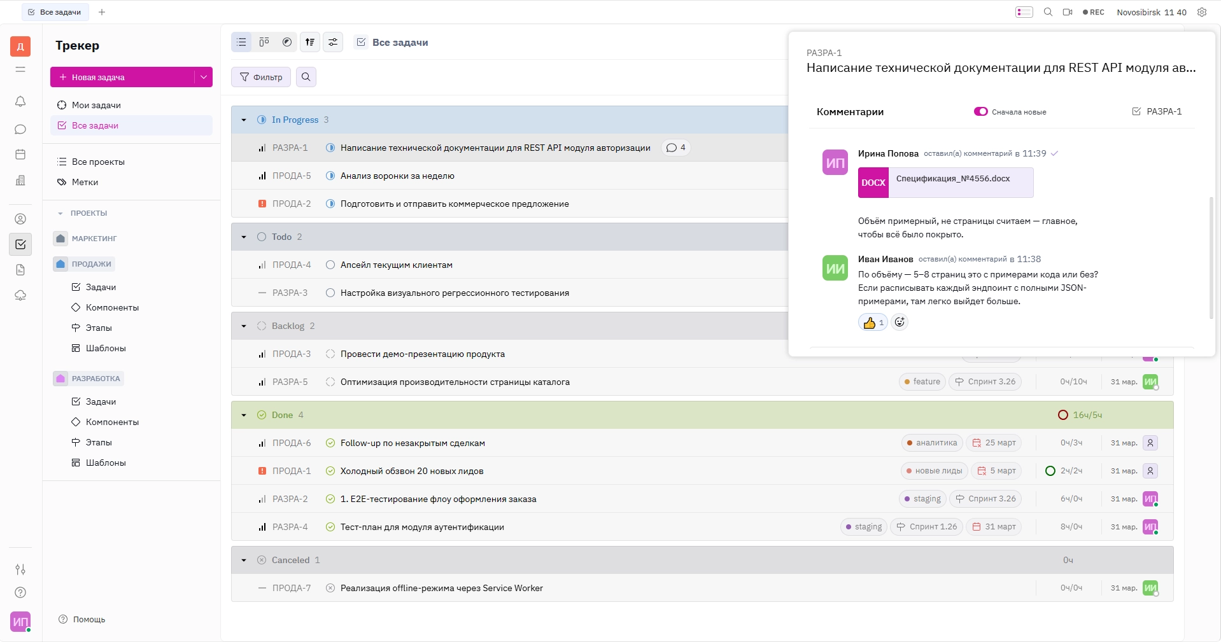Open Помощь link at bottom

82,619
